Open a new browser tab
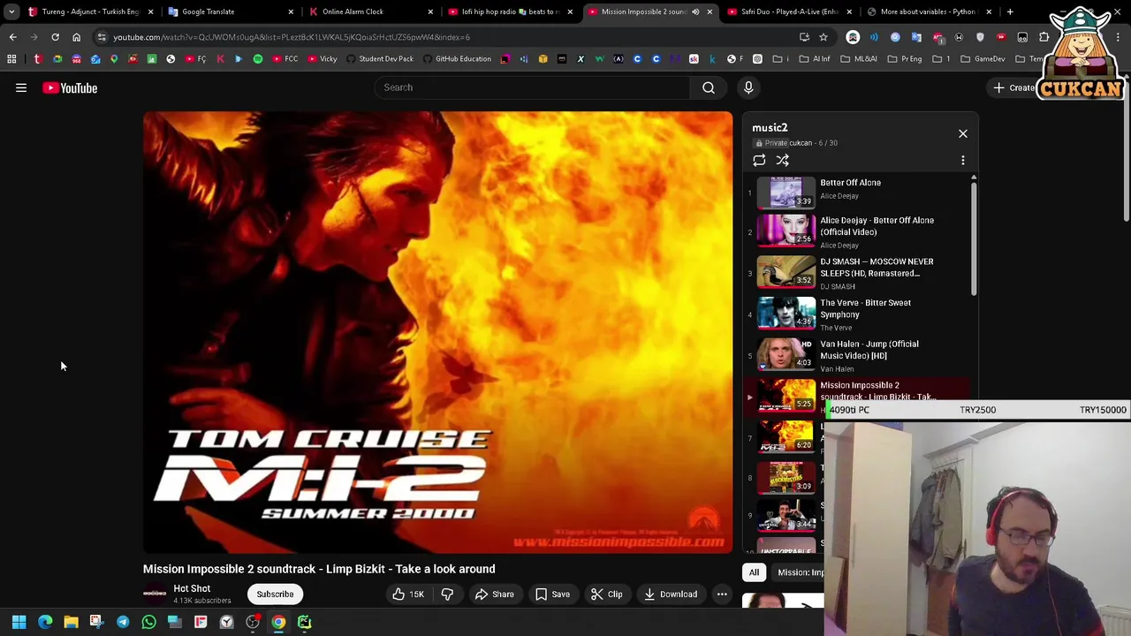The image size is (1131, 636). 1010,11
